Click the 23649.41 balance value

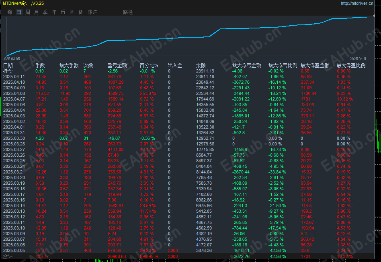pos(205,82)
